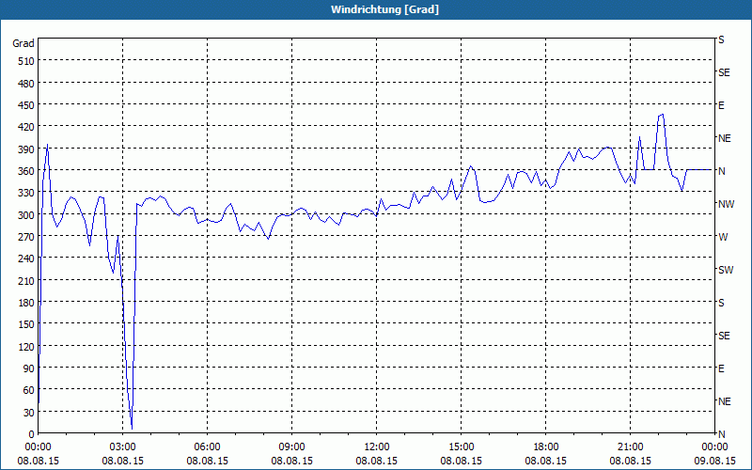Select the 150 degree axis label

[x=27, y=324]
